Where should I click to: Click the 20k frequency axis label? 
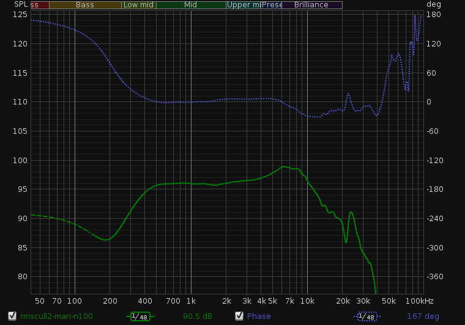[x=343, y=301]
